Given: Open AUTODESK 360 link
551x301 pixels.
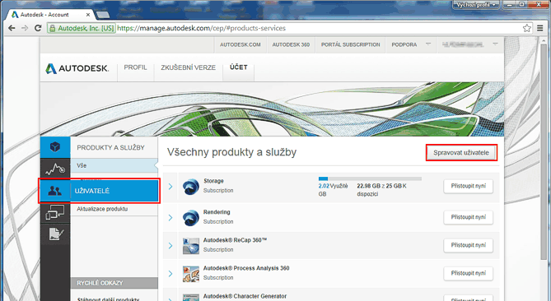Looking at the screenshot, I should (291, 45).
